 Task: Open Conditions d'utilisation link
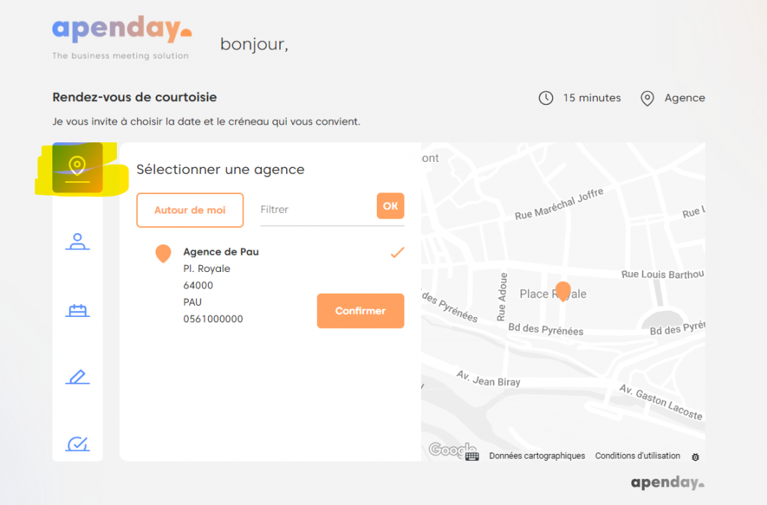(637, 456)
